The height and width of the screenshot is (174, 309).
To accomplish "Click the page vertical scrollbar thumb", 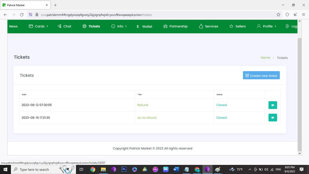I will (299, 95).
